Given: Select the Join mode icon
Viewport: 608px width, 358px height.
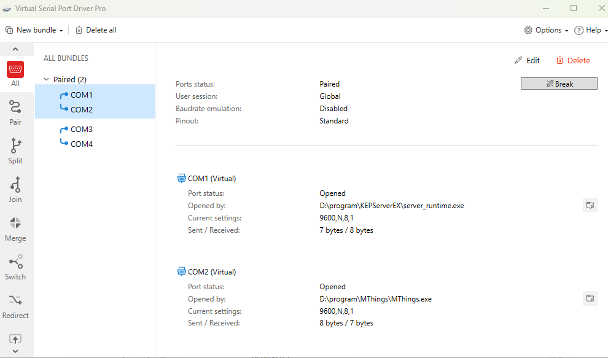Looking at the screenshot, I should (x=15, y=188).
